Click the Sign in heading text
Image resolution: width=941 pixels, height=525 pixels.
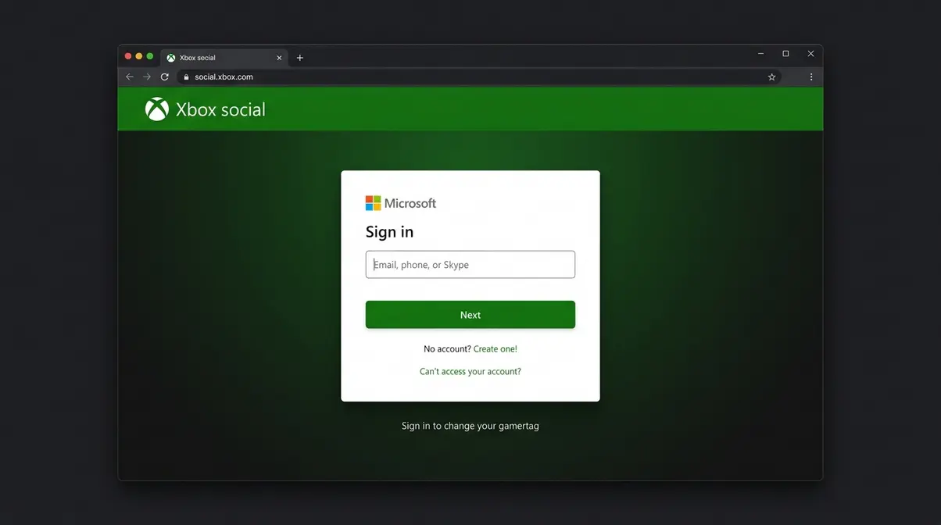390,232
